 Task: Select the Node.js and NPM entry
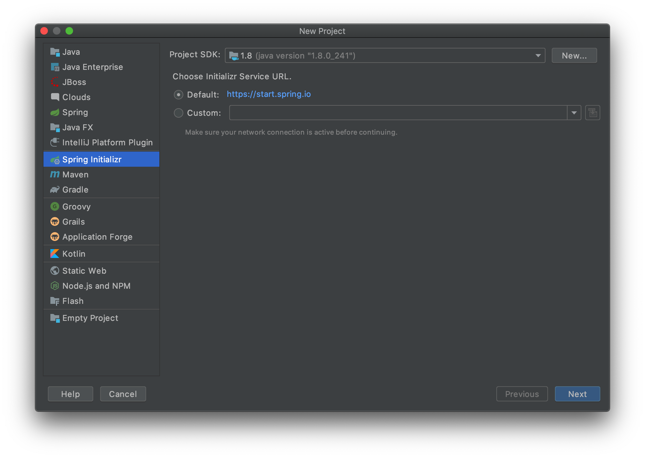click(101, 286)
